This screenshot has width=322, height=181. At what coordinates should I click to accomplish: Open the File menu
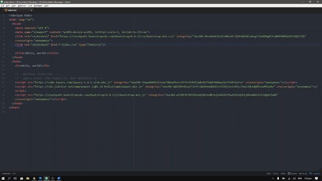tap(3, 6)
